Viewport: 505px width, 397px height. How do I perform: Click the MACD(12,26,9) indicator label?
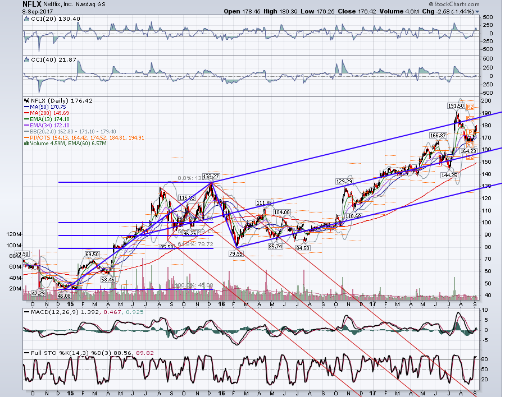point(84,312)
